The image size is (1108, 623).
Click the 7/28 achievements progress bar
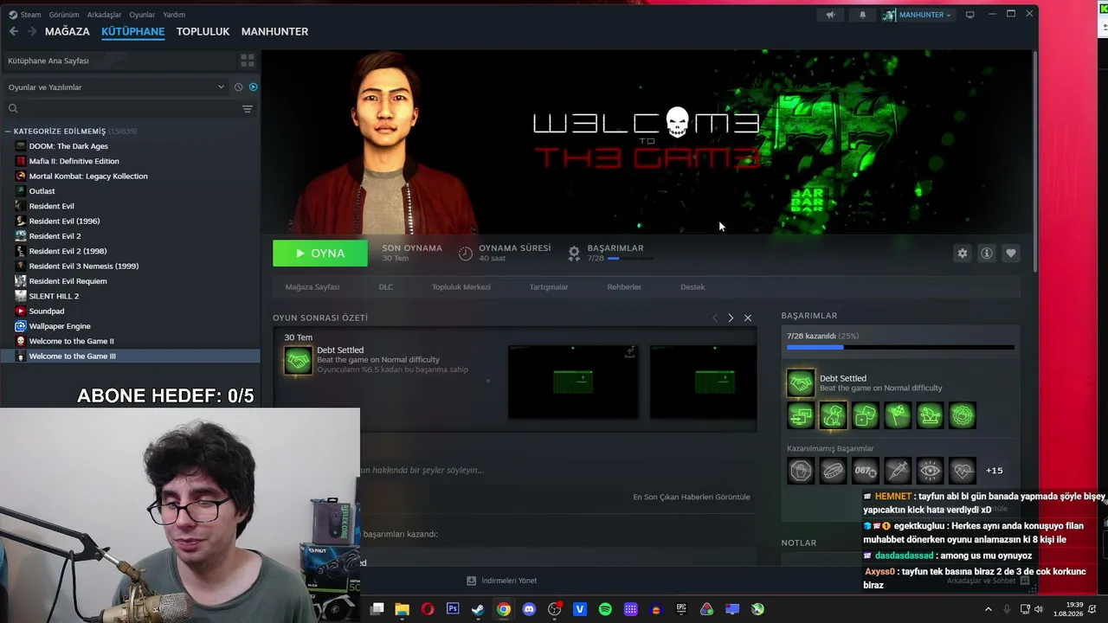tap(900, 348)
